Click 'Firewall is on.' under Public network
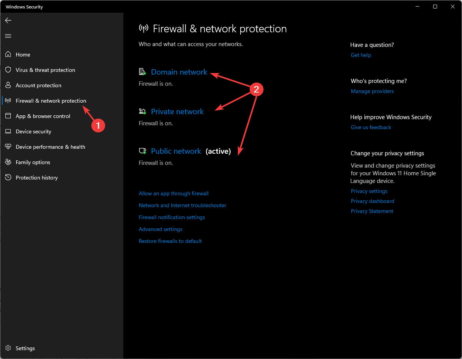 [156, 163]
